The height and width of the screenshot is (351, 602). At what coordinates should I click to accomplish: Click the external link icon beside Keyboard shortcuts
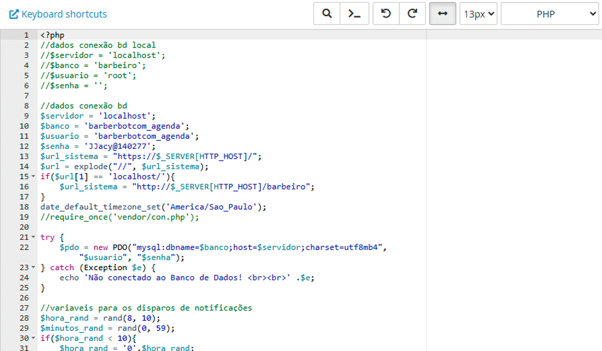point(14,14)
